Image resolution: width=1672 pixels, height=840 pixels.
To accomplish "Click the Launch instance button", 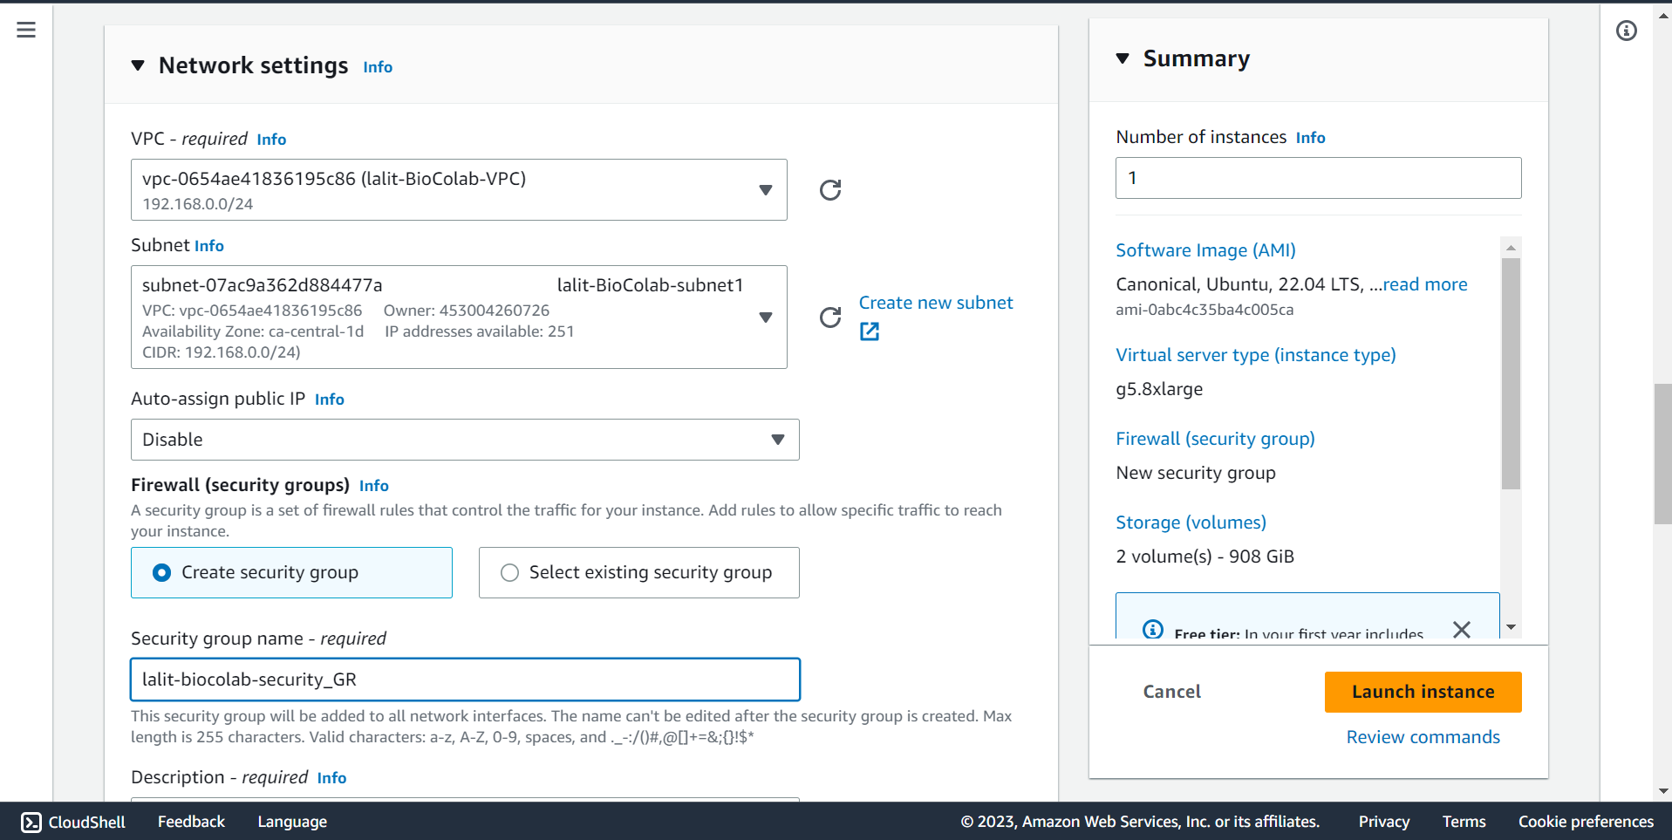I will (1423, 692).
